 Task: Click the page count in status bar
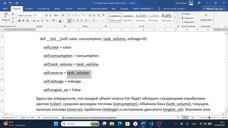(9, 118)
